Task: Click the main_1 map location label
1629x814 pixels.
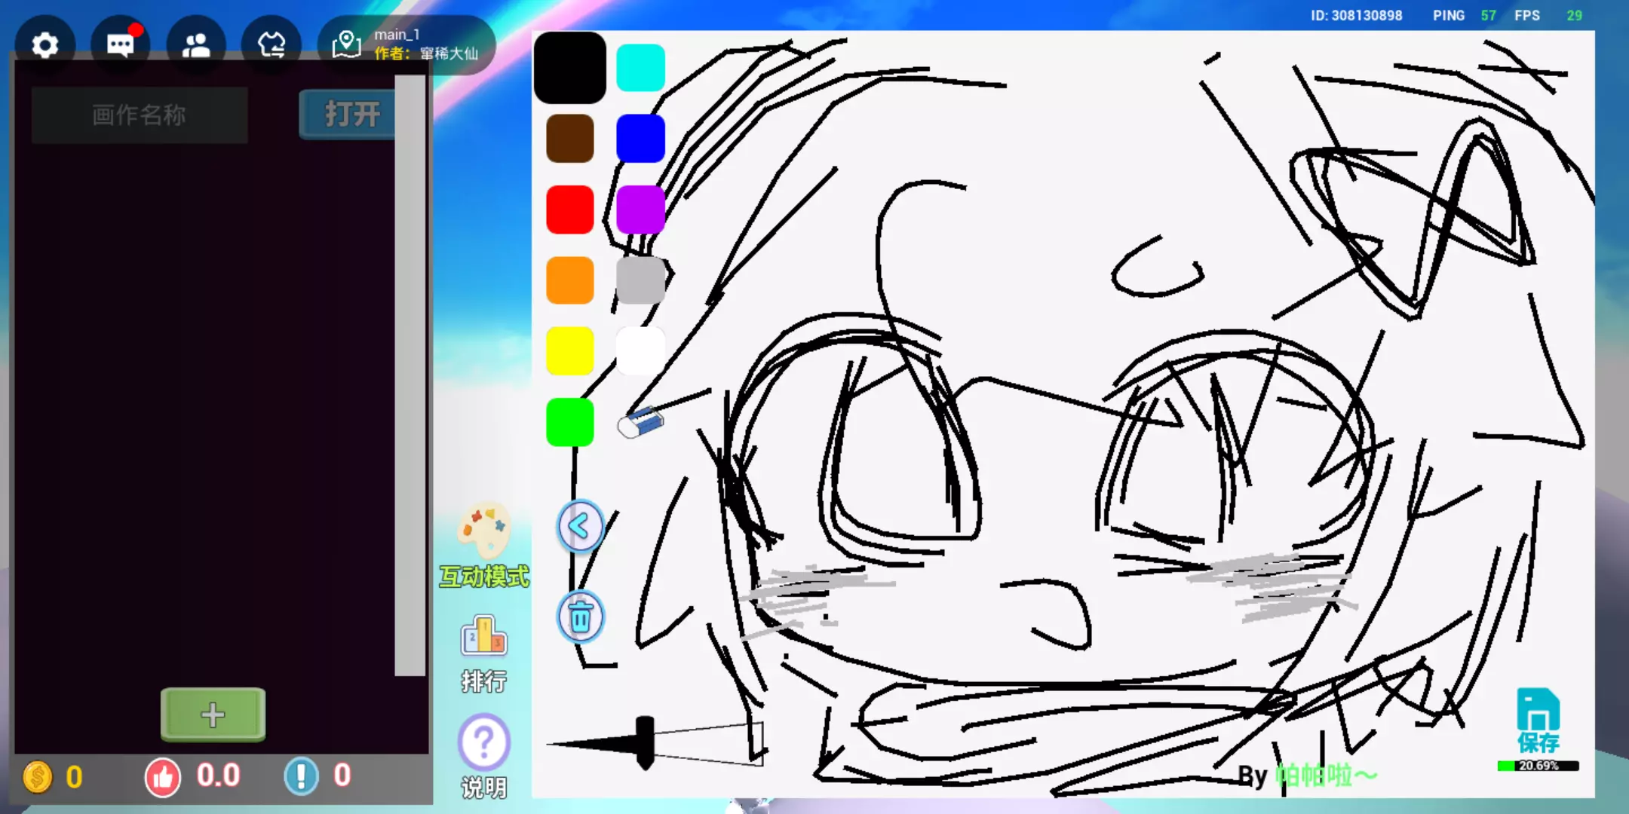Action: point(407,44)
